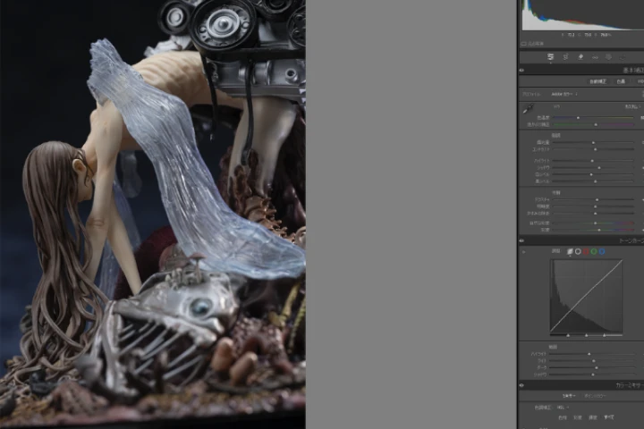
Task: Select the green channel curve circle
Action: [594, 251]
